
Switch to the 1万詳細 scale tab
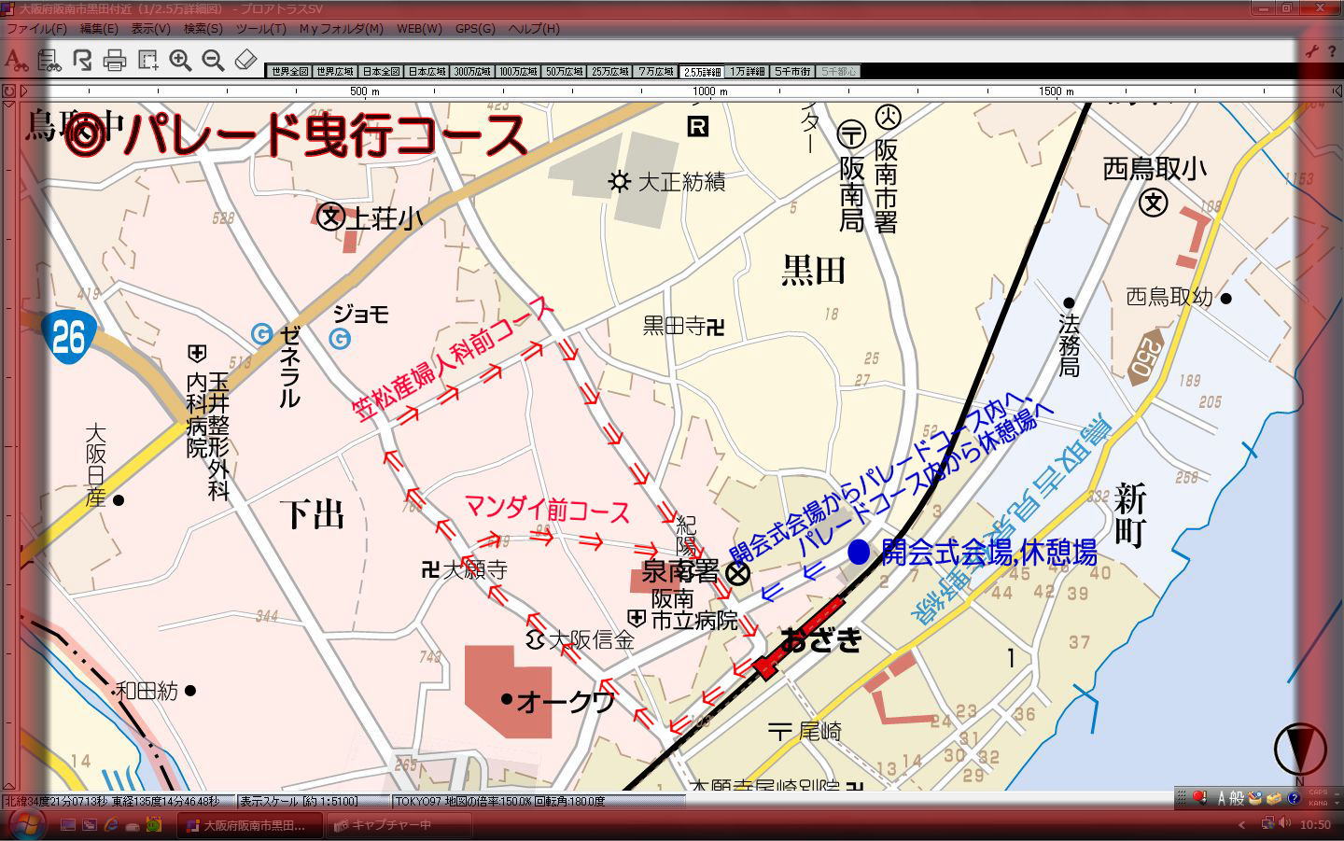(x=748, y=72)
